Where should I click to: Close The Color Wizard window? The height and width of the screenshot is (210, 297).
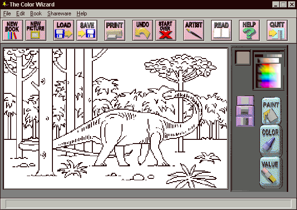click(292, 4)
